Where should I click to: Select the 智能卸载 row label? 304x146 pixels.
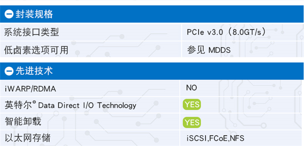tap(23, 122)
